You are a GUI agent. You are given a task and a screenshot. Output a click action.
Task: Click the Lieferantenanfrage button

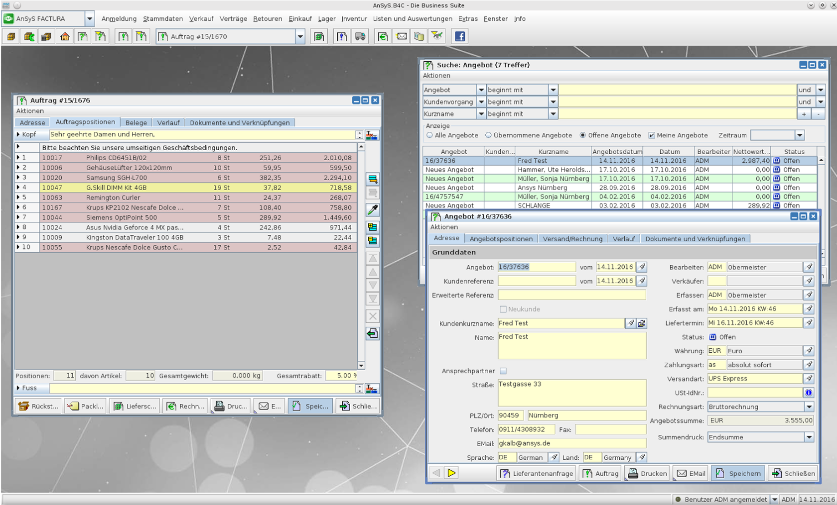pyautogui.click(x=536, y=473)
